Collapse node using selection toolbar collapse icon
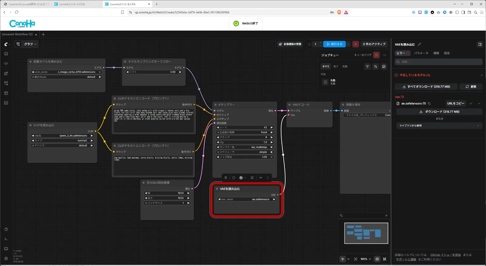Viewport: 486px width, 266px height. point(252,178)
